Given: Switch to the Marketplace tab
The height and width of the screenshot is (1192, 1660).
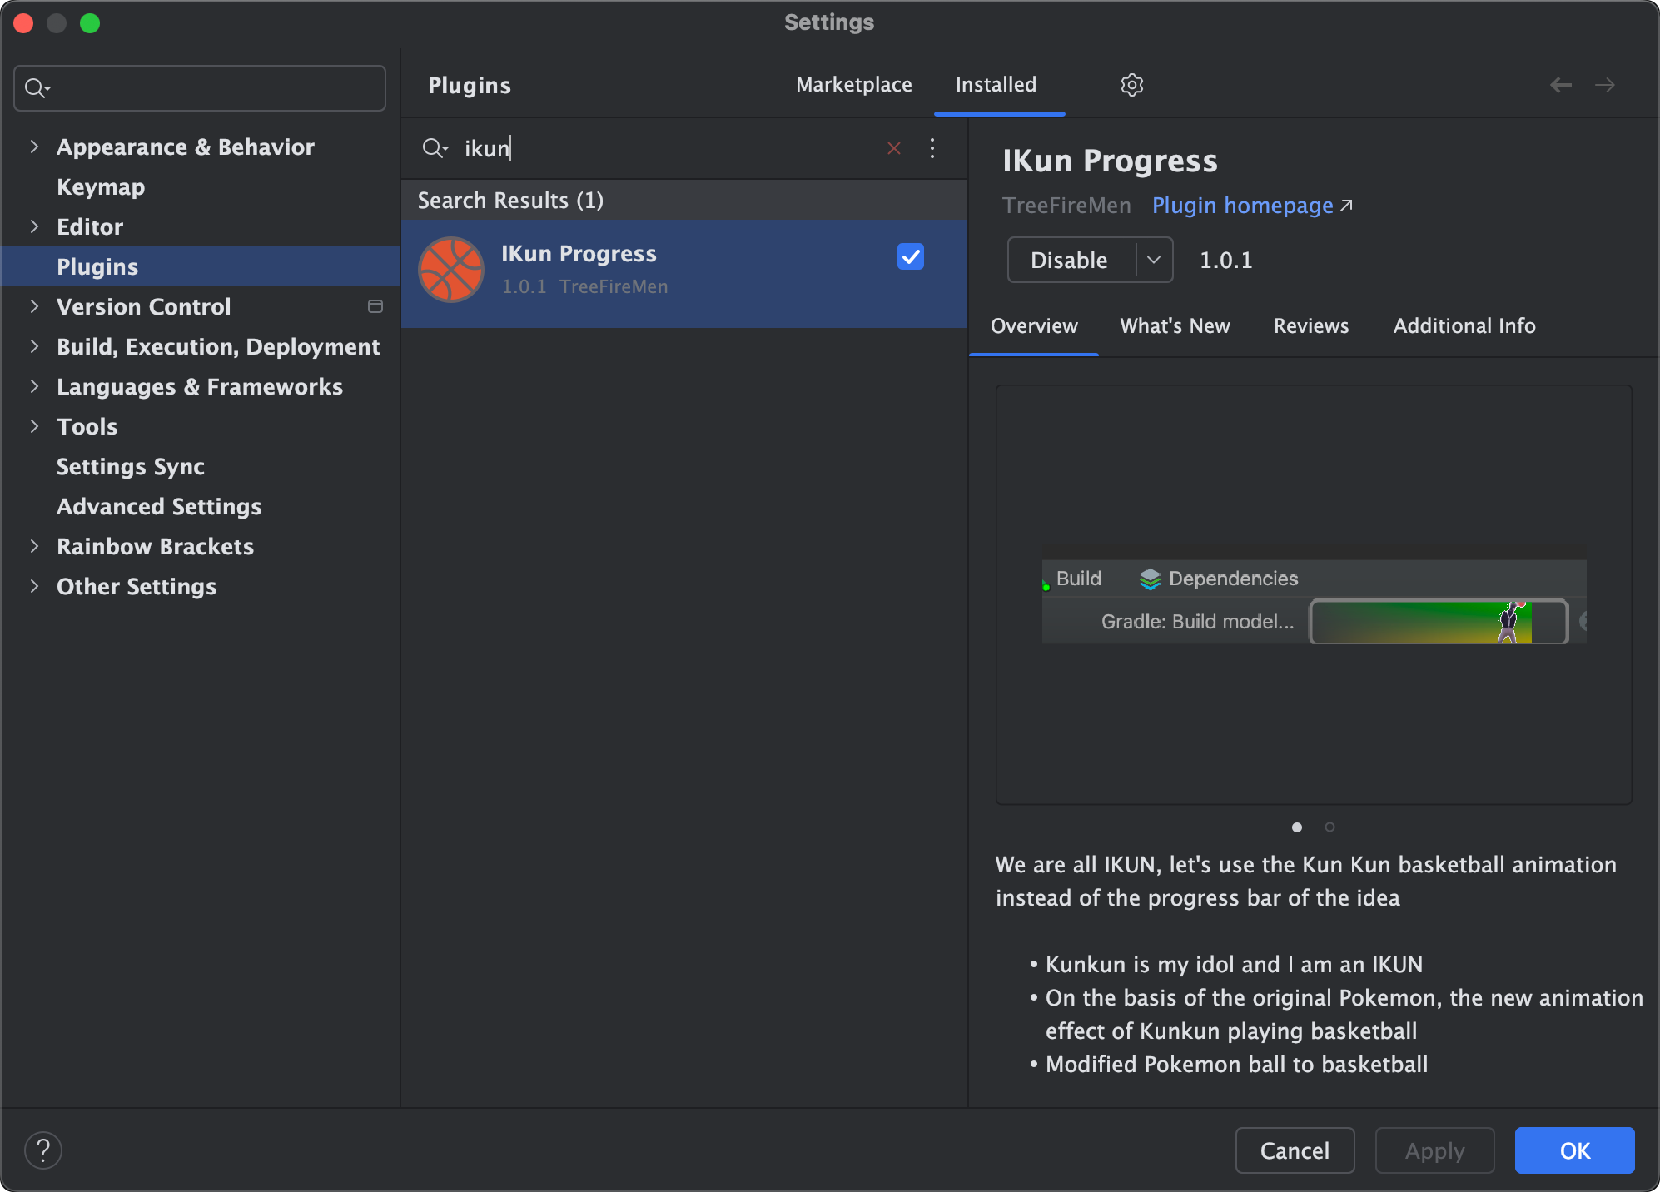Looking at the screenshot, I should 853,85.
